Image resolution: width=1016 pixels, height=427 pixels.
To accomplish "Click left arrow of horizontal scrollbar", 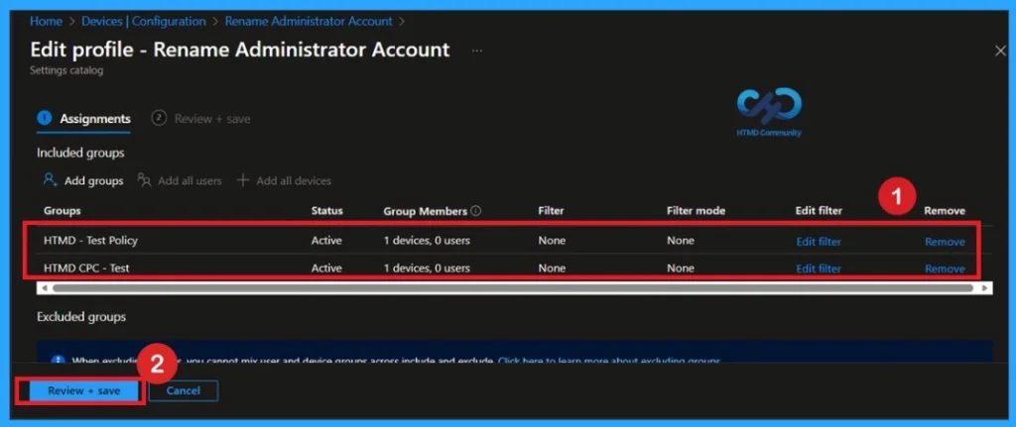I will pos(44,288).
